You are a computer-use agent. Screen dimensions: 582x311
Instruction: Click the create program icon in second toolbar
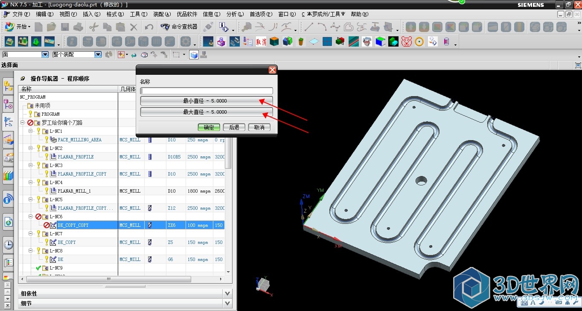(x=9, y=42)
